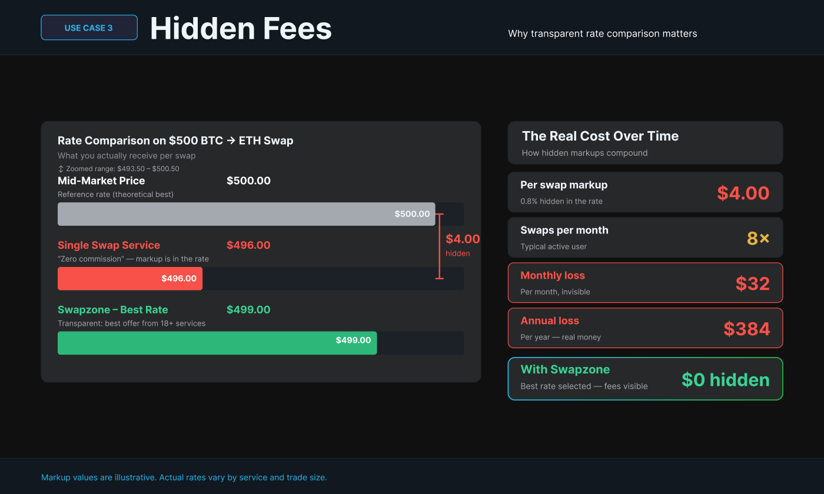This screenshot has width=824, height=494.
Task: Select the Hidden Fees heading
Action: [x=241, y=28]
